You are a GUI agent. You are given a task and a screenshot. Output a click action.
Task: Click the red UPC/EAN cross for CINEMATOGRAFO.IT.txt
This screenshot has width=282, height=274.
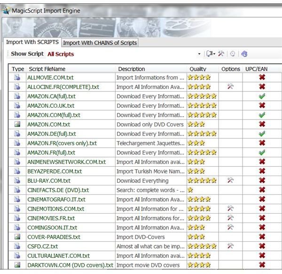(x=262, y=199)
